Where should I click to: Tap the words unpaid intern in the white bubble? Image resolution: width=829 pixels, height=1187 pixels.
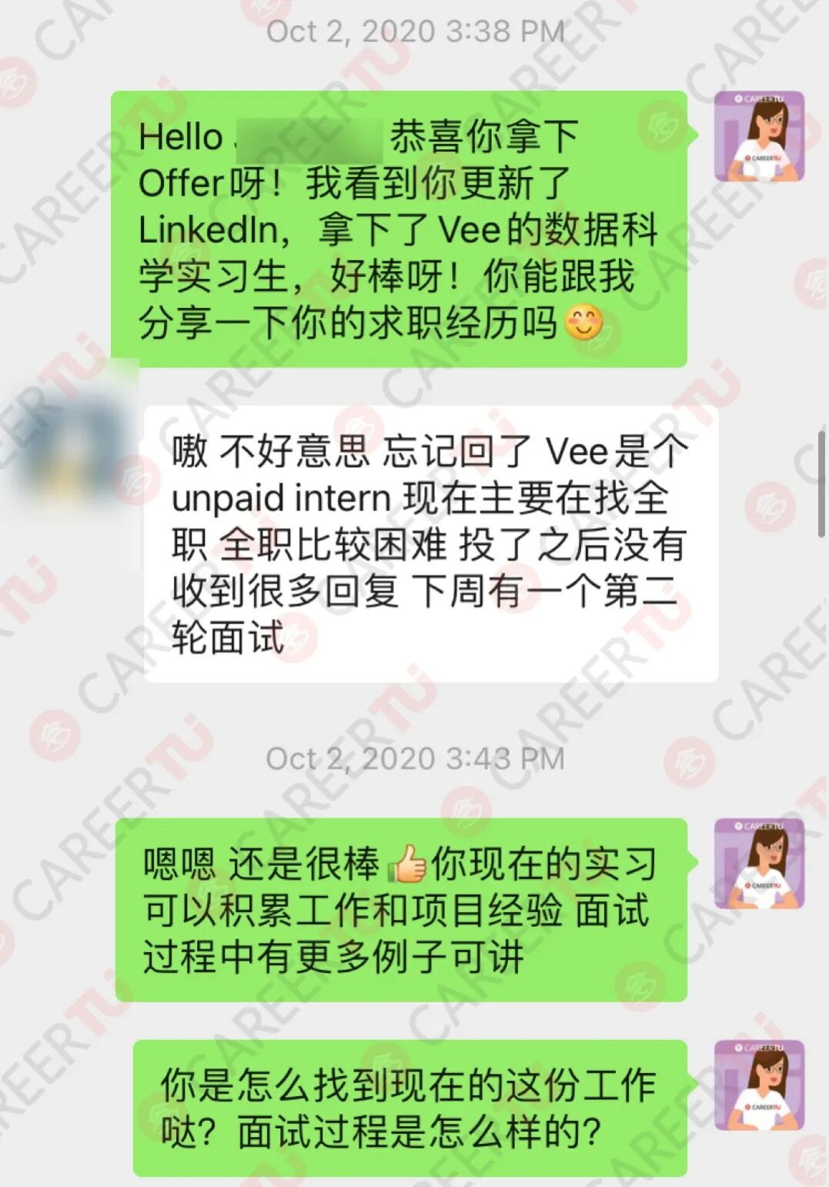(282, 498)
